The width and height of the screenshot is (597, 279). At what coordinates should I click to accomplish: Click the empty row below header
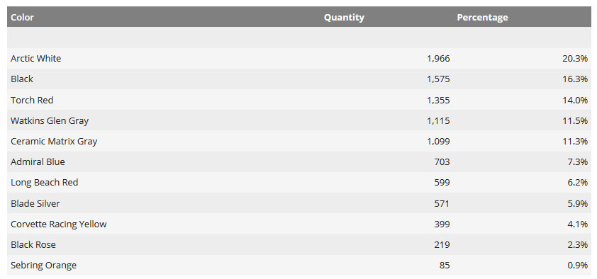[x=299, y=38]
